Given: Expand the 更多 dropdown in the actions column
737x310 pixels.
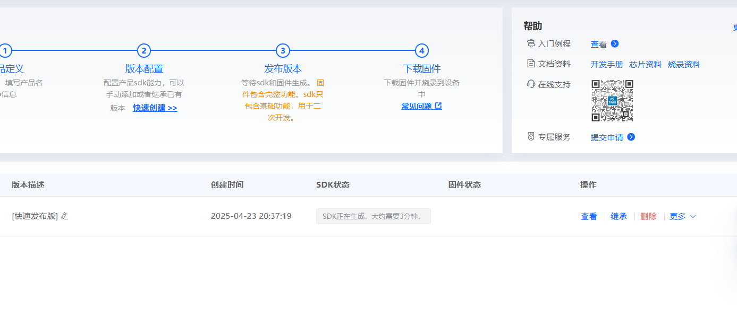Looking at the screenshot, I should (x=683, y=216).
